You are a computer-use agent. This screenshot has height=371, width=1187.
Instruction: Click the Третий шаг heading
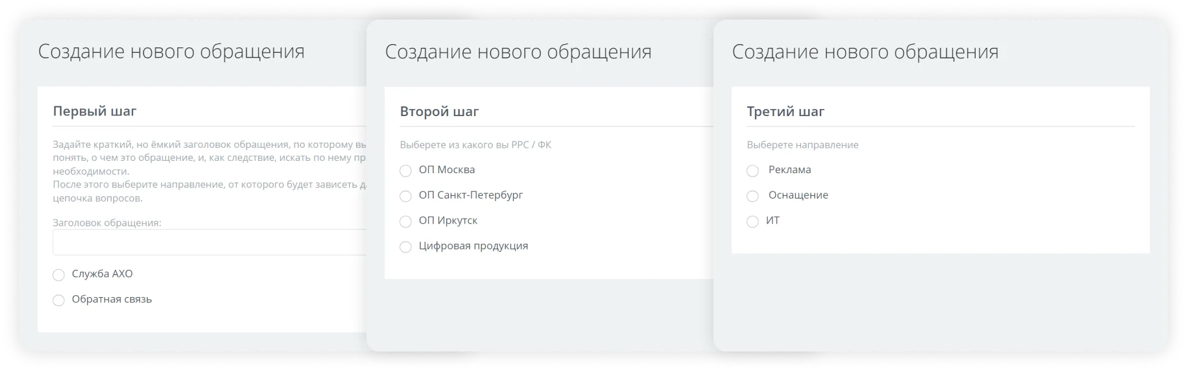pos(785,112)
